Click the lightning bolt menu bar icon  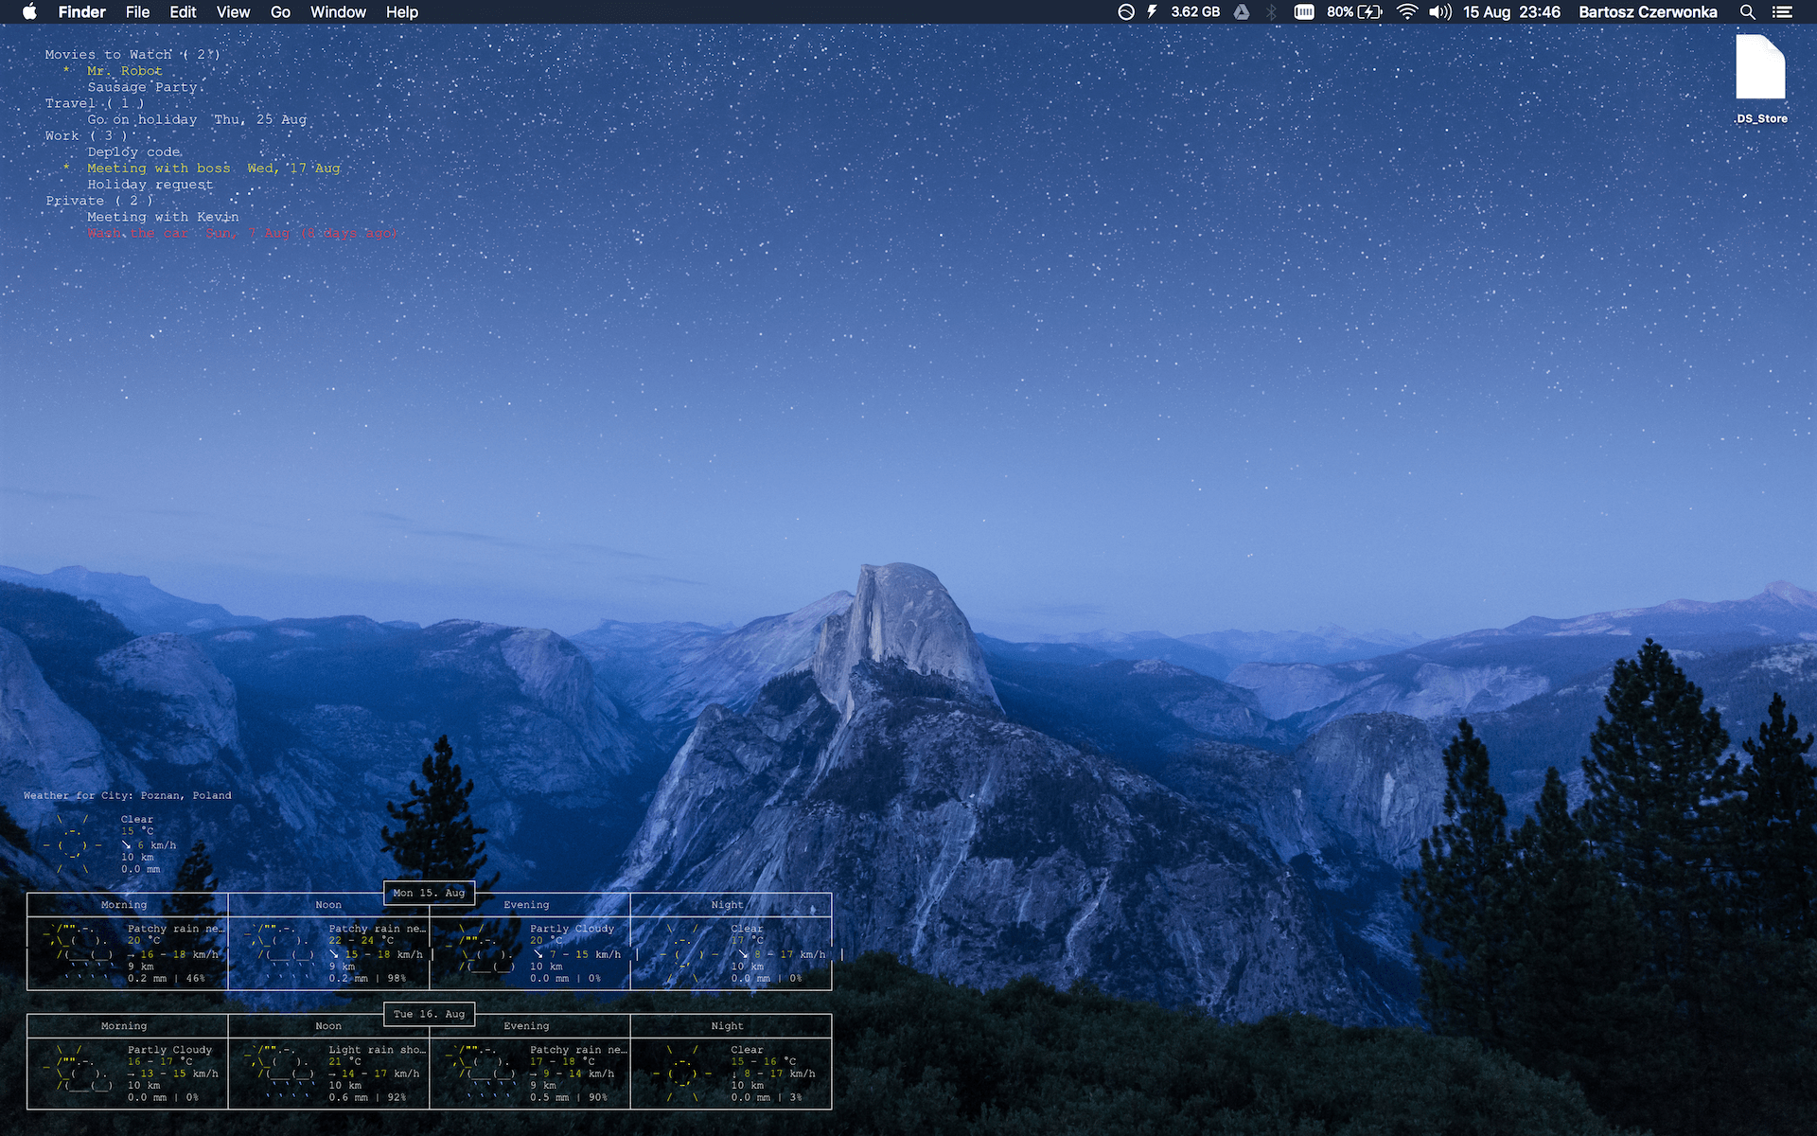(x=1152, y=12)
